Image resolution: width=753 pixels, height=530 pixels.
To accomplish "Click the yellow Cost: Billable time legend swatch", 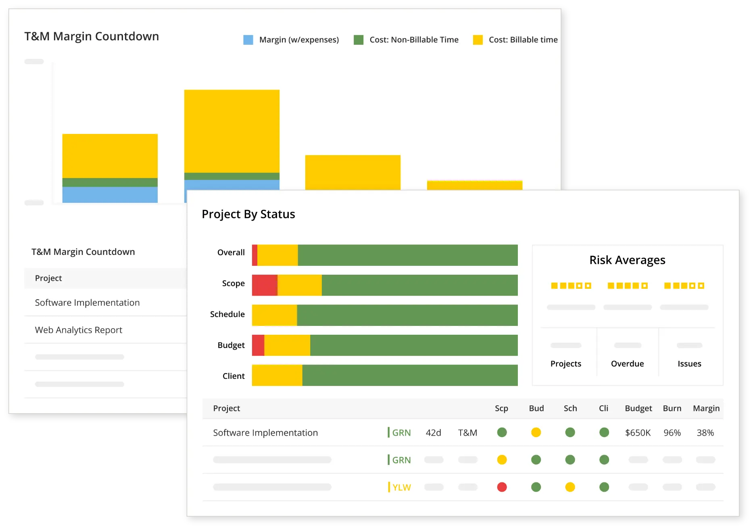I will [478, 40].
